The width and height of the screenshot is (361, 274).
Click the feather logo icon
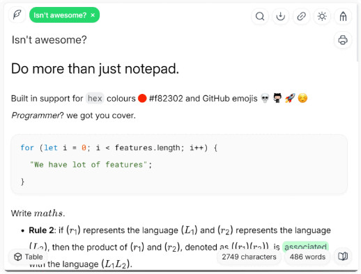pos(17,15)
